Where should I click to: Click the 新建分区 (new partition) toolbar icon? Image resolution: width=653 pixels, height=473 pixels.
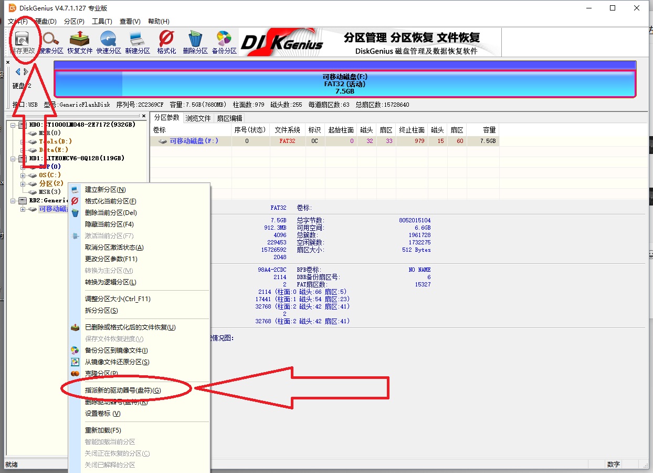tap(138, 42)
